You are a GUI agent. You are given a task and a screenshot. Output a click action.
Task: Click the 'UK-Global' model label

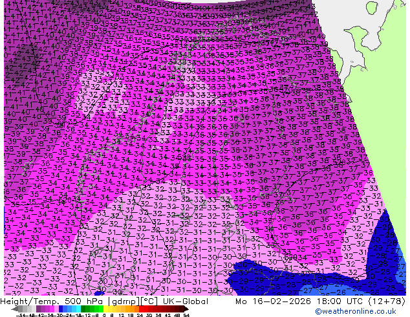(x=186, y=301)
